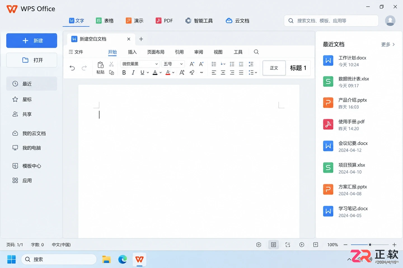This screenshot has height=268, width=403.
Task: Open the 更多 link in recent documents
Action: click(388, 44)
